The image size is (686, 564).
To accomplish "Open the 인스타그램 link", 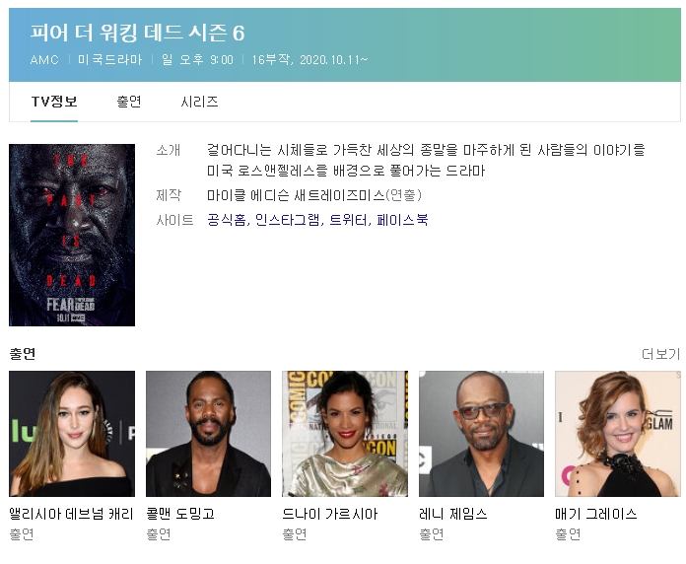I will [288, 219].
